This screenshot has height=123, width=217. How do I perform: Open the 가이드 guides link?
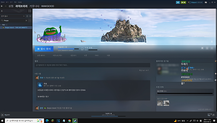97,55
